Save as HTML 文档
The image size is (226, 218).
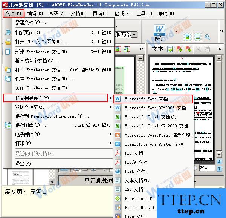tap(153, 171)
